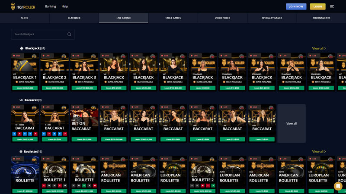346x194 pixels.
Task: Click the Baccarat row View all tile
Action: coord(292,123)
